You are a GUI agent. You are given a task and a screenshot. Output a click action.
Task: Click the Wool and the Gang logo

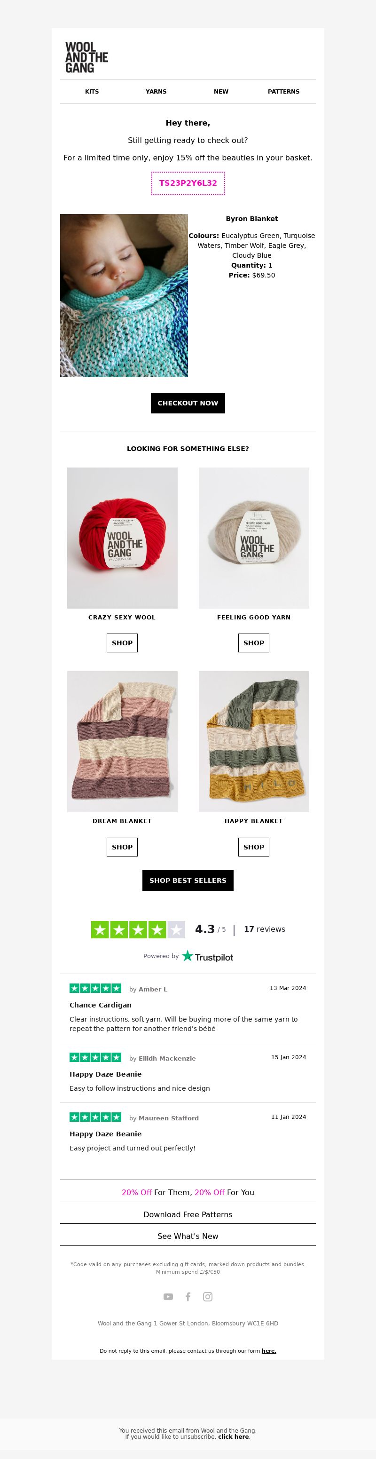tap(86, 57)
